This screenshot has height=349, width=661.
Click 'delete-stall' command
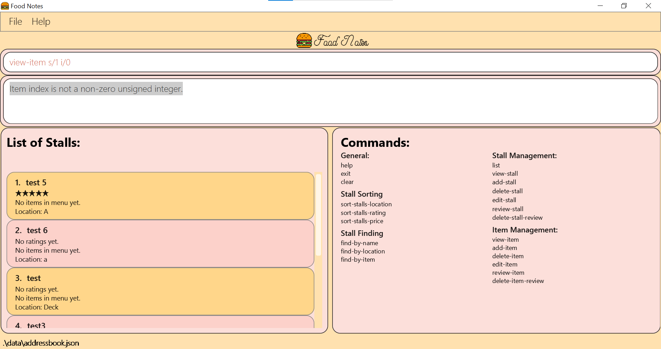[x=507, y=191]
